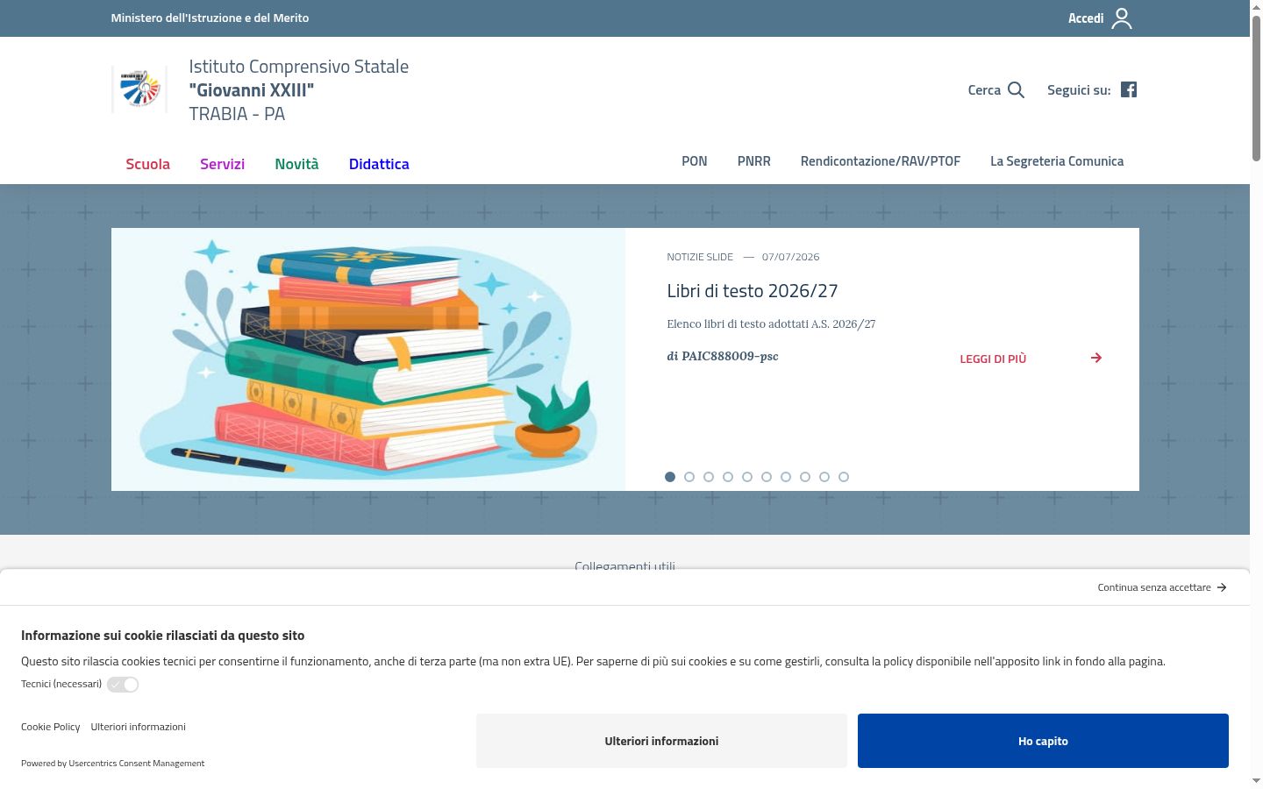Click the Cerca label
The width and height of the screenshot is (1263, 789).
(984, 90)
